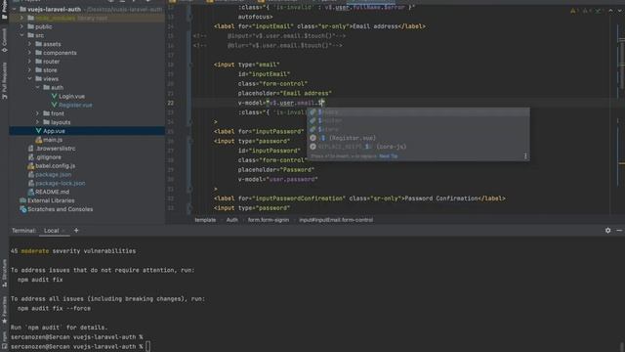Expand the router folder
Screen dimensions: 625x352
29,62
